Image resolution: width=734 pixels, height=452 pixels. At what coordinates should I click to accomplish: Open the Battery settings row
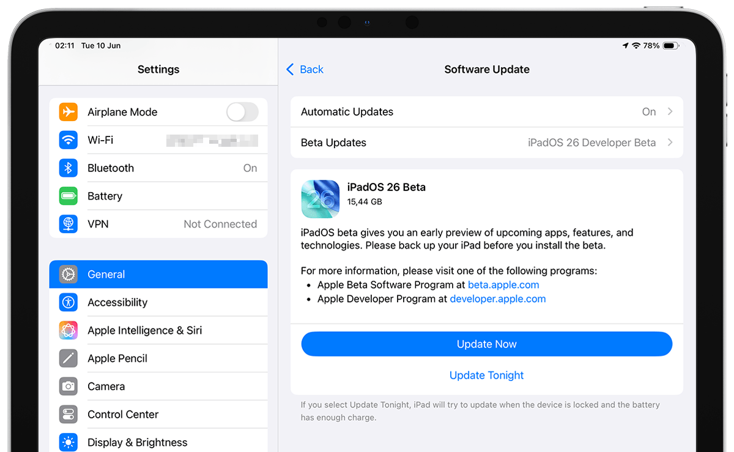[x=158, y=196]
